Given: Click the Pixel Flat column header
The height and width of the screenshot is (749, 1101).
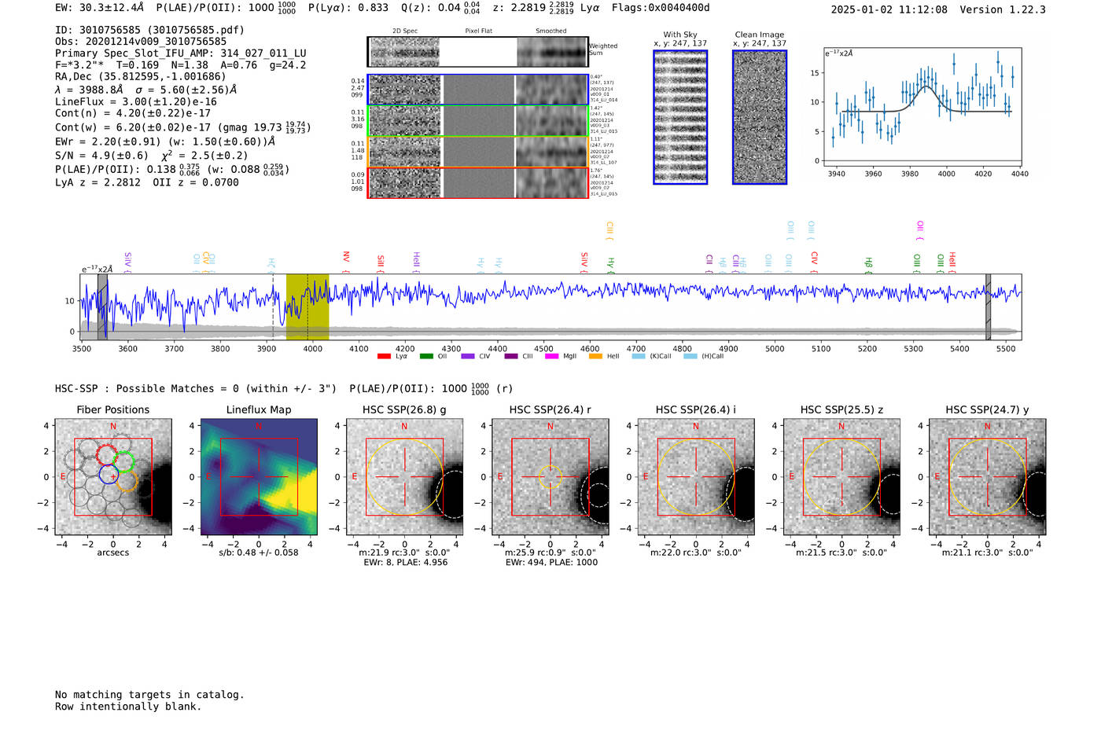Looking at the screenshot, I should point(478,31).
